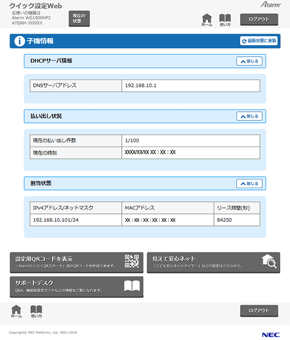Click the Aterm logo at top right
290x340 pixels.
click(271, 4)
